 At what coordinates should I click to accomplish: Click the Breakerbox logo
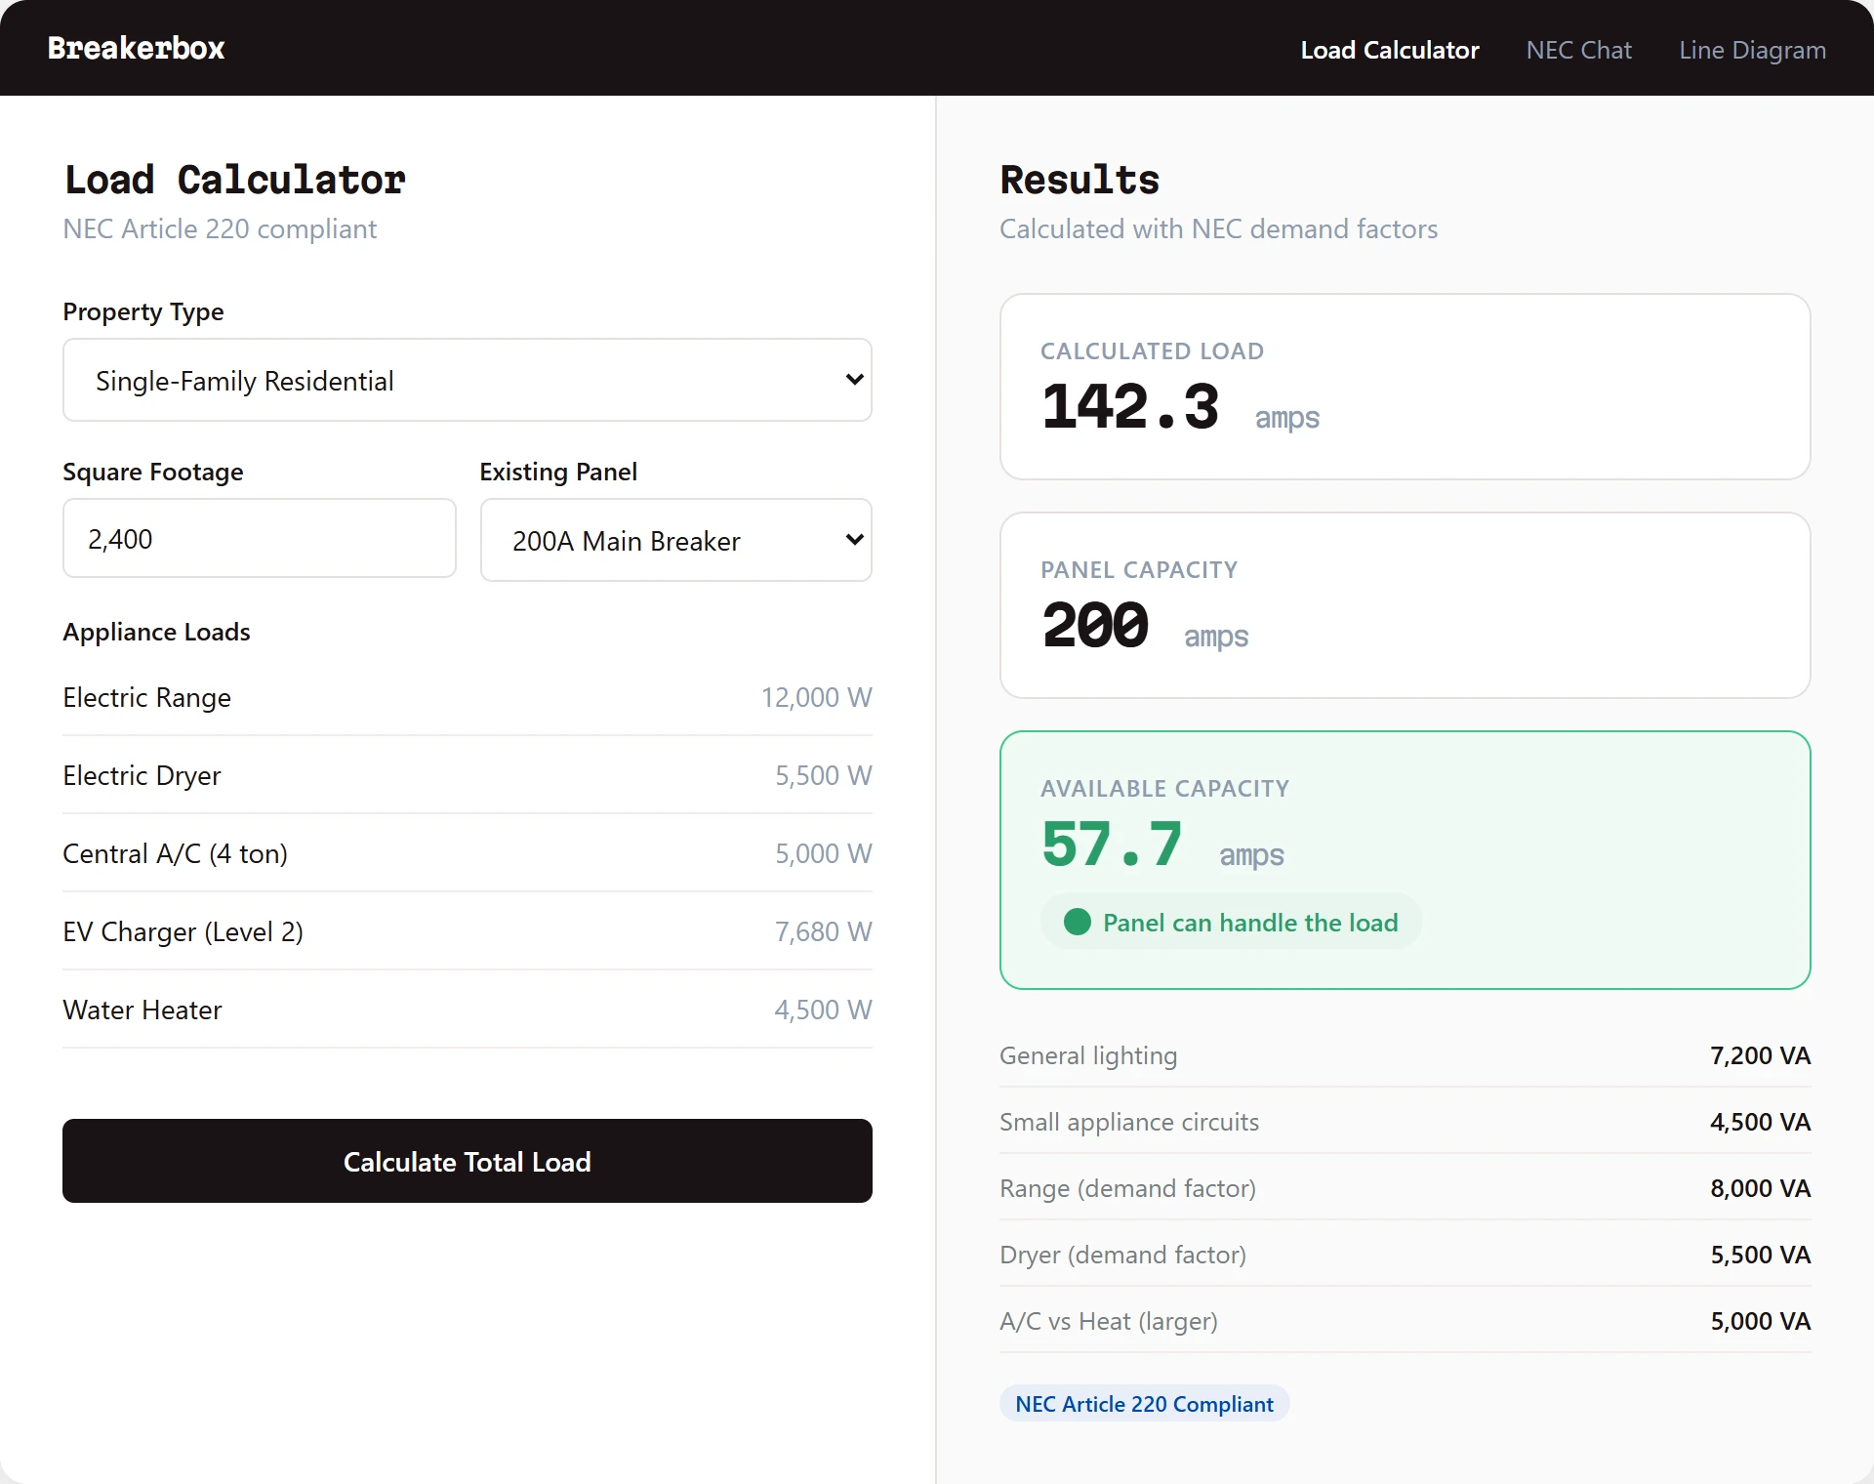coord(136,48)
